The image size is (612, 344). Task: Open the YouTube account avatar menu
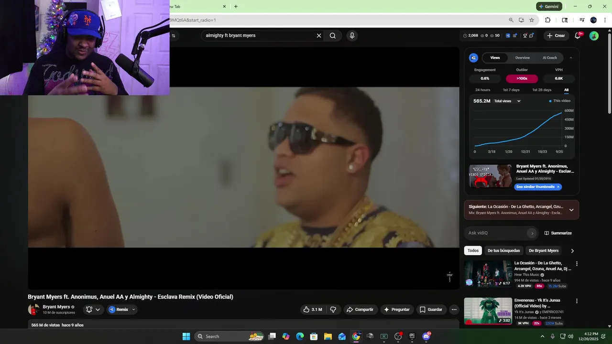594,35
